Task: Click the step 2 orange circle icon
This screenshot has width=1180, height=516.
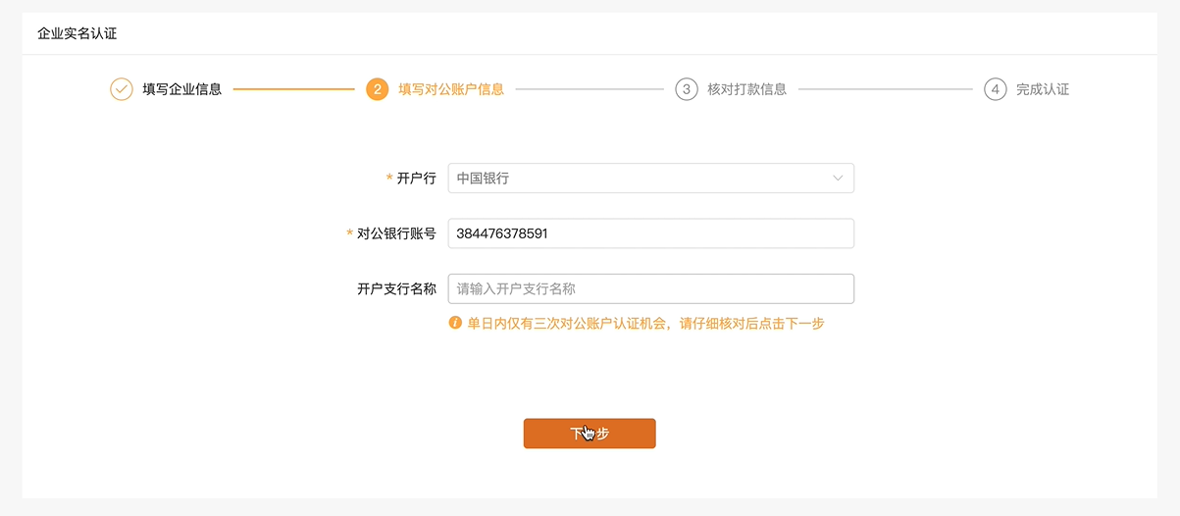Action: [377, 89]
